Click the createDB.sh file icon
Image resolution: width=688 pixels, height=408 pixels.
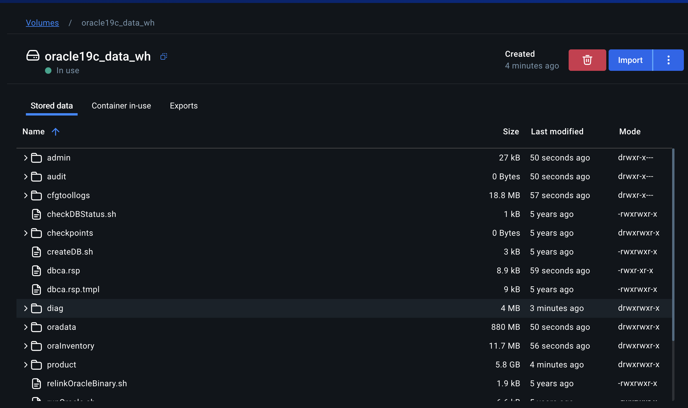click(x=36, y=252)
